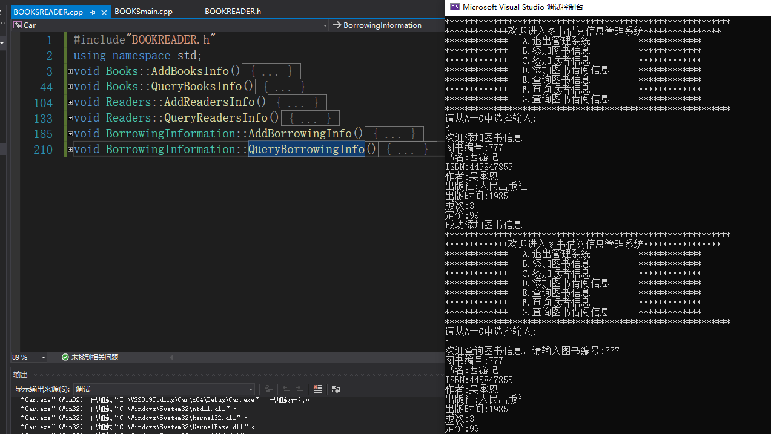This screenshot has width=771, height=434.
Task: Click the QueryBorrowingInfo function name in code
Action: point(306,150)
